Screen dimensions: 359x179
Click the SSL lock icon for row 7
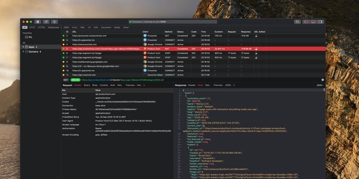(256, 58)
